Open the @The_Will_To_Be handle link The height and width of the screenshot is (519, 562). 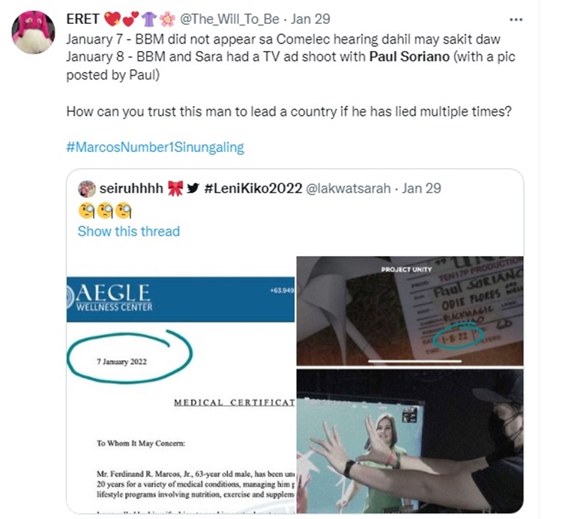click(x=229, y=19)
